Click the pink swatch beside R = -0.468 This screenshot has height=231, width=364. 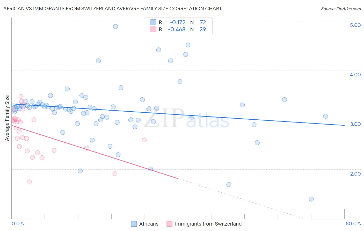(x=154, y=29)
